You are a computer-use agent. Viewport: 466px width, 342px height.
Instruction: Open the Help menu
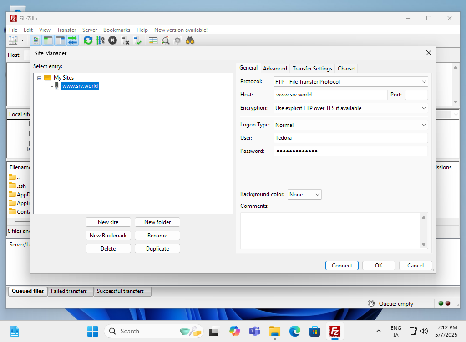pyautogui.click(x=142, y=30)
